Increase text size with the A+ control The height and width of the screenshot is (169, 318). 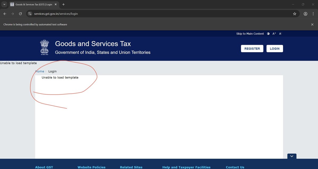274,33
